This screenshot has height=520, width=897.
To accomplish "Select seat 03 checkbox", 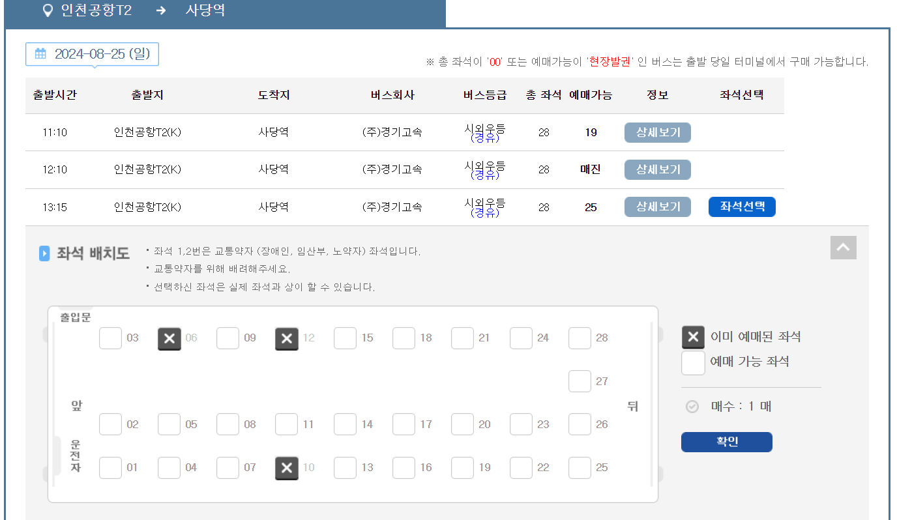I will [110, 338].
